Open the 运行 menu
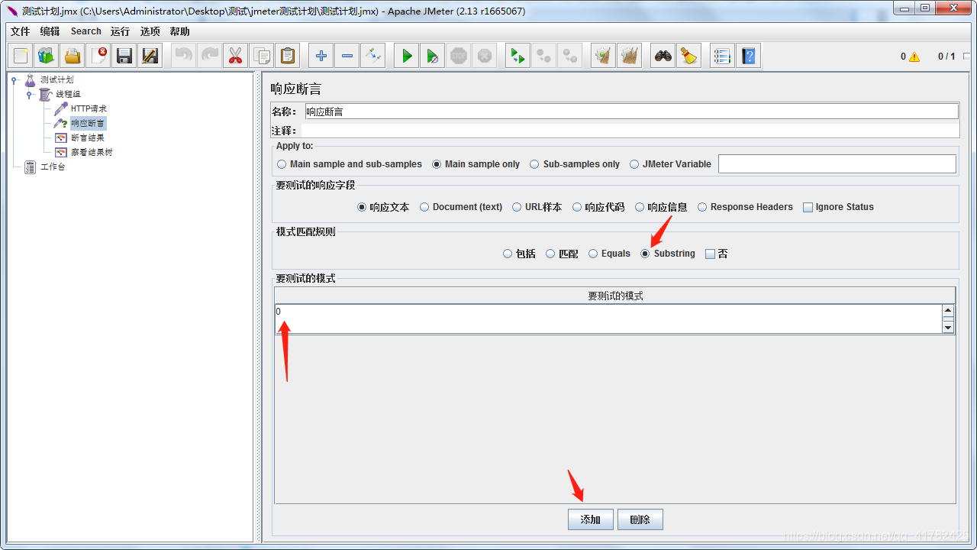Viewport: 977px width, 550px height. (120, 31)
